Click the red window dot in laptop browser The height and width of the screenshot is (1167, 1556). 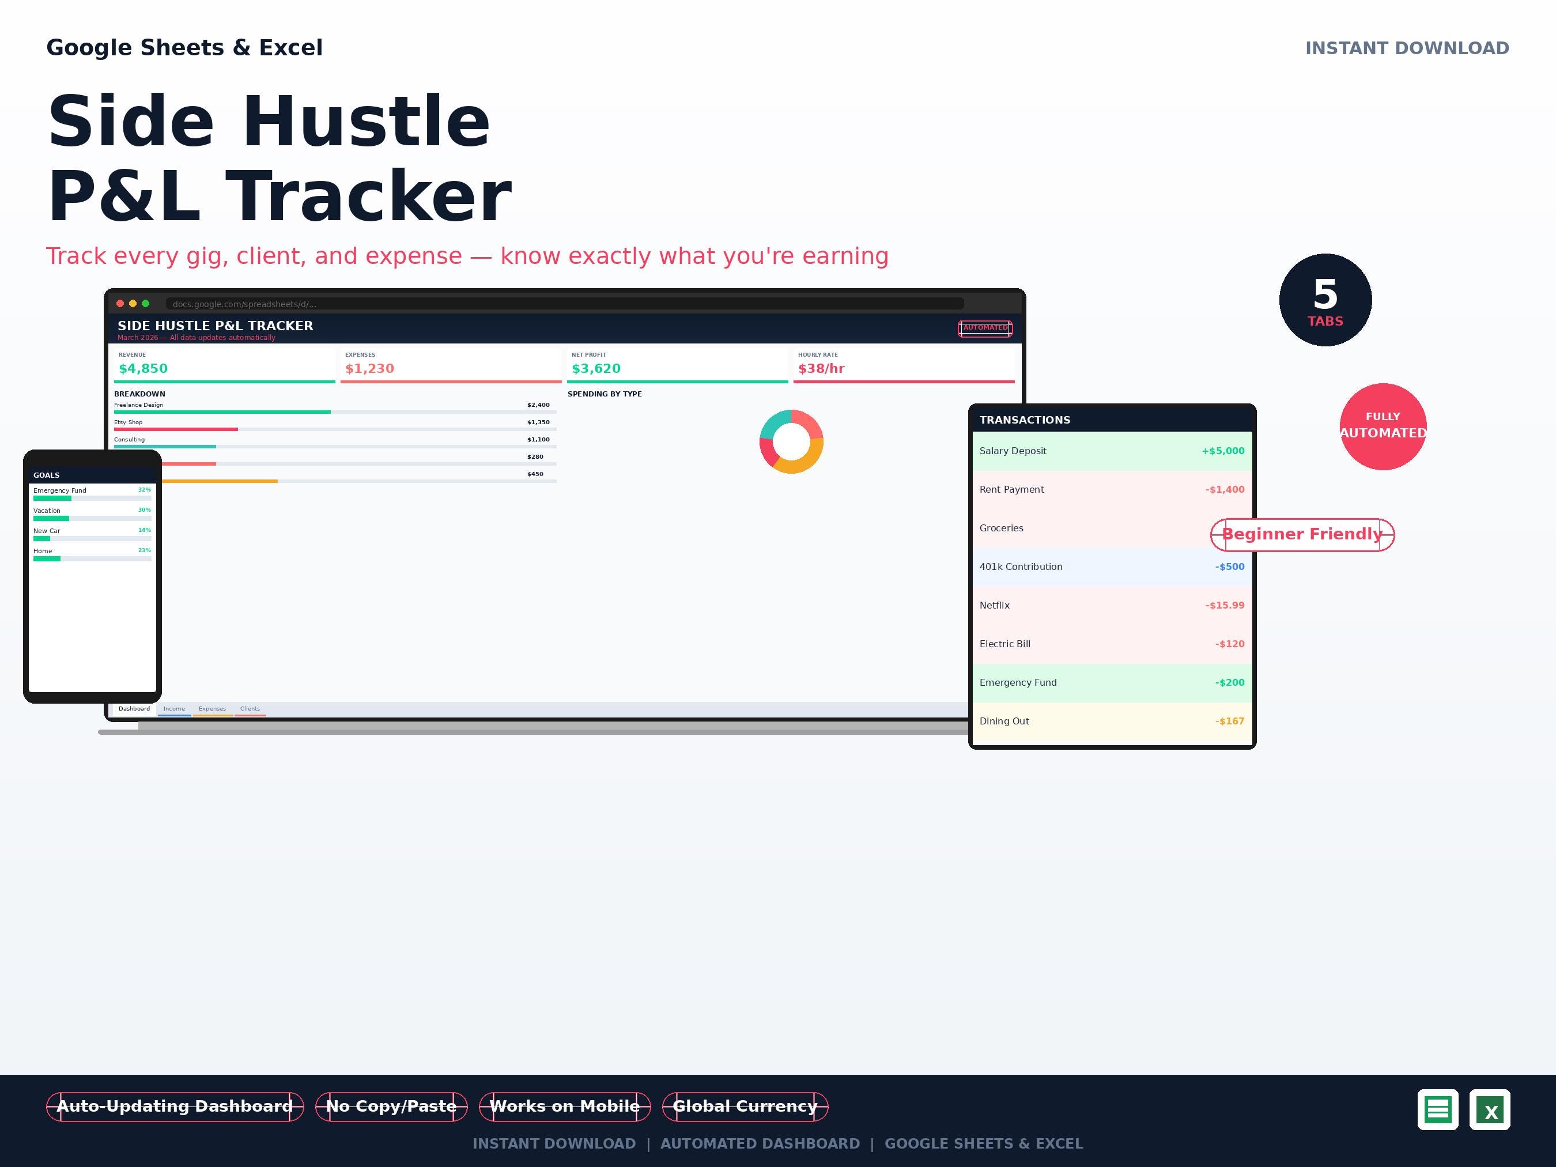click(x=120, y=304)
